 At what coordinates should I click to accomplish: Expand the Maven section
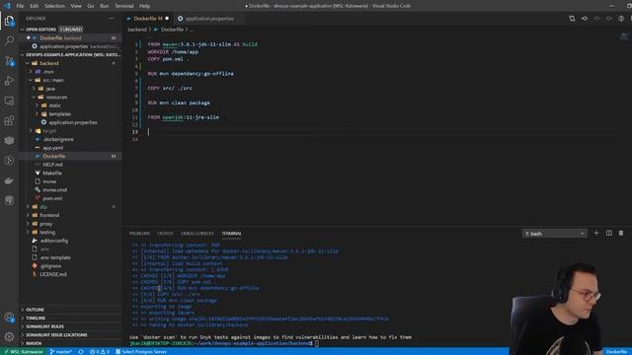coord(71,343)
